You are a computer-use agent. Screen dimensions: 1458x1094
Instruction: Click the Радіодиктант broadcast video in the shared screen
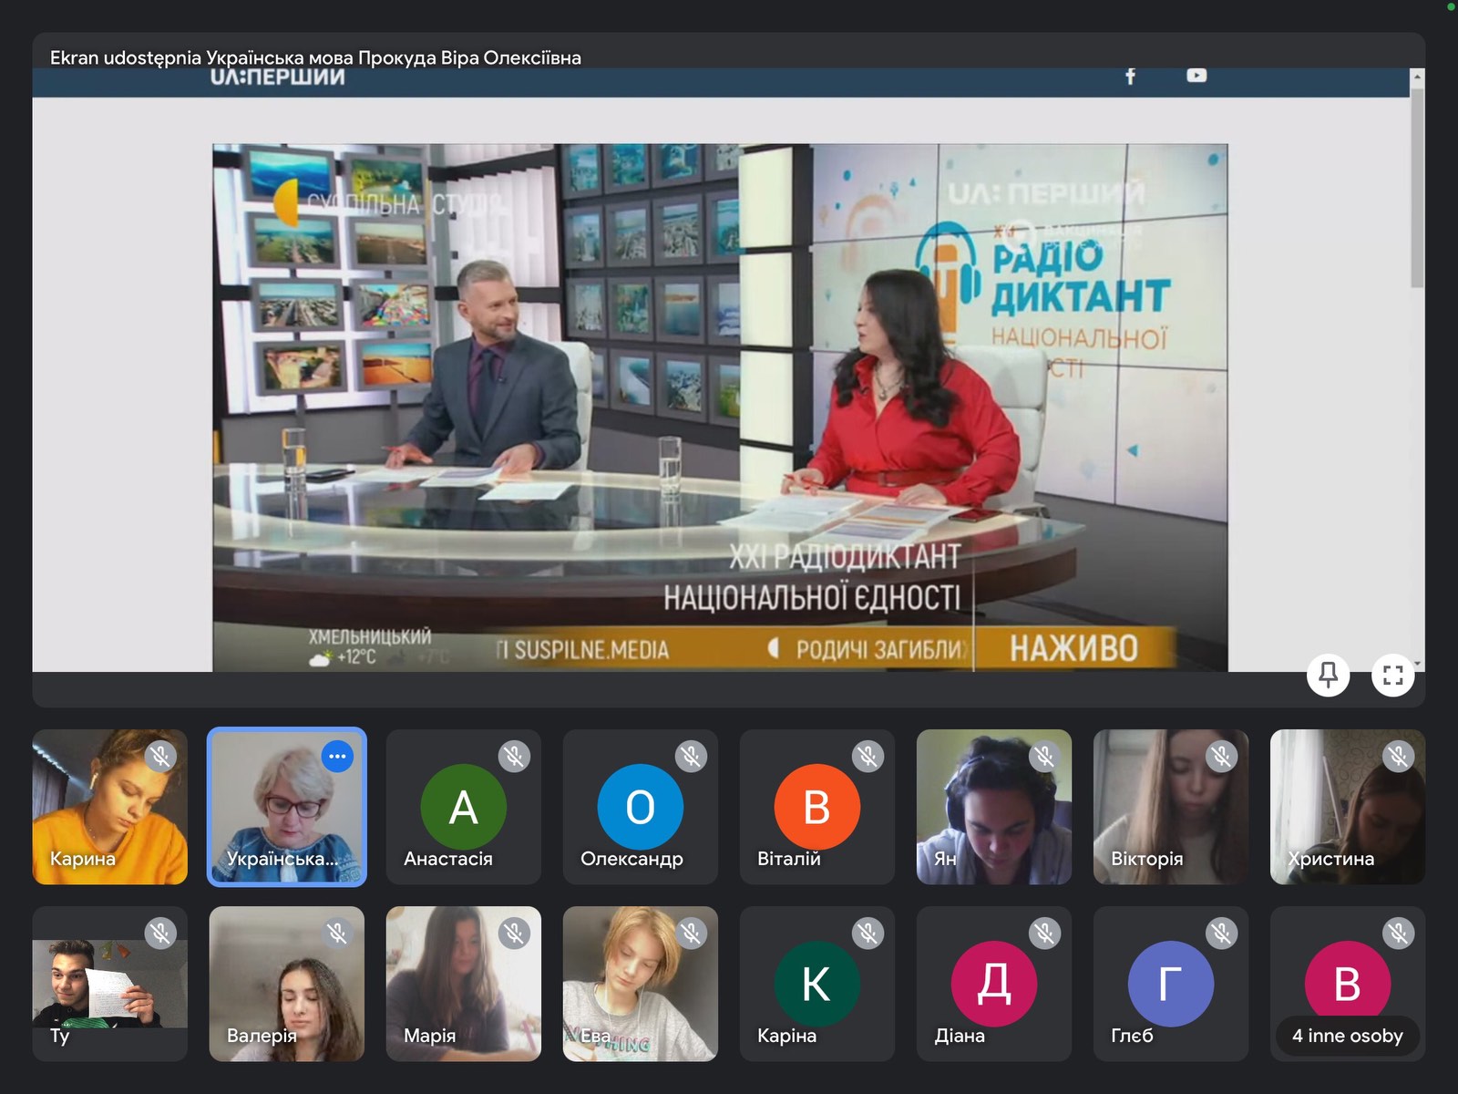point(720,408)
